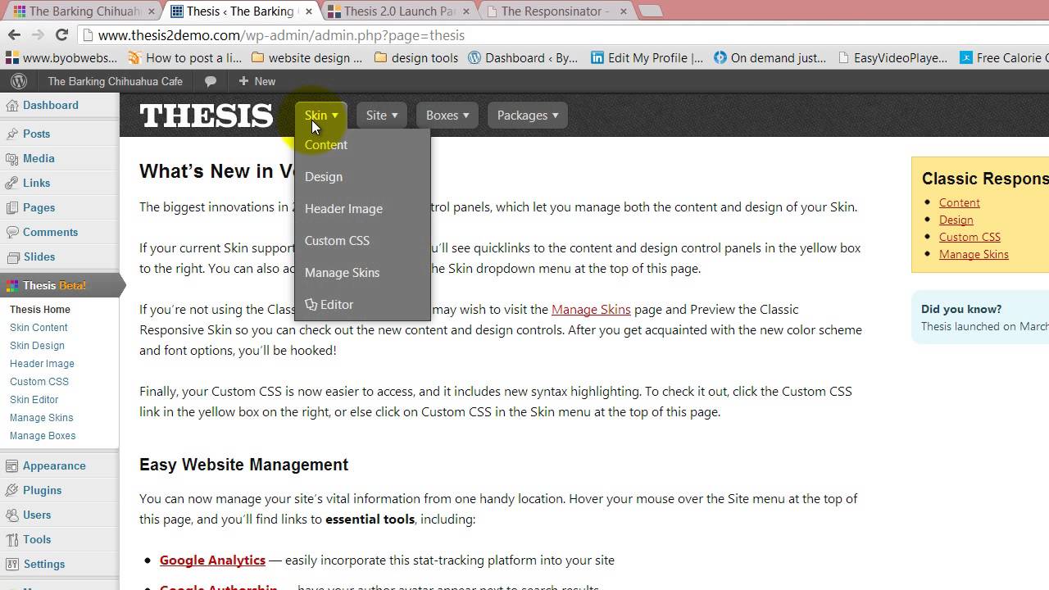The width and height of the screenshot is (1049, 590).
Task: Switch to Thesis 2.0 Launch Party tab
Action: (397, 11)
